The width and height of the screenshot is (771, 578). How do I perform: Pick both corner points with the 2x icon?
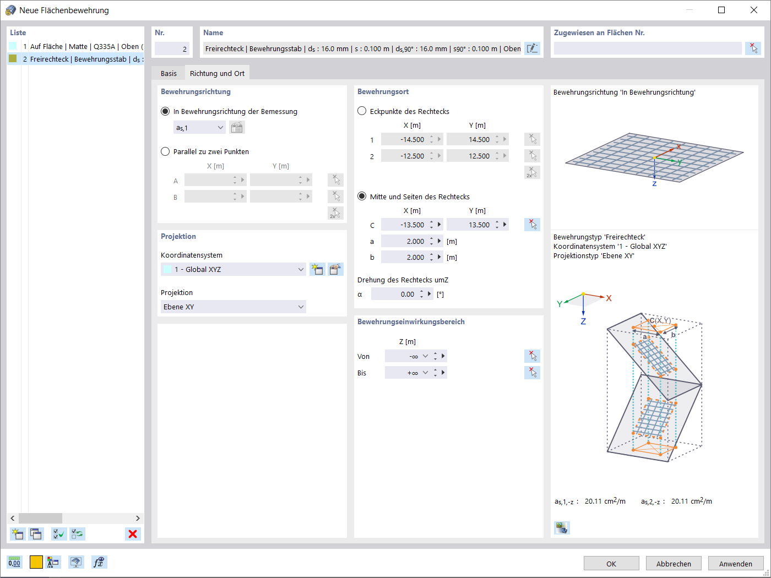click(x=532, y=172)
